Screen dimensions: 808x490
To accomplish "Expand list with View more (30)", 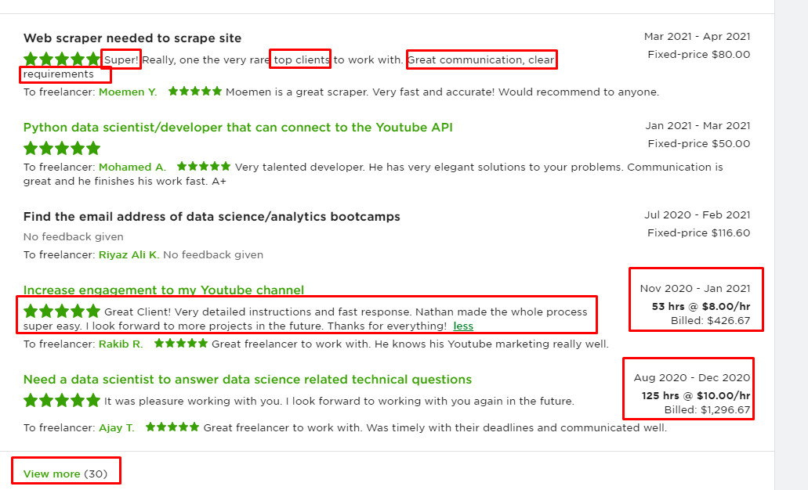I will point(66,474).
